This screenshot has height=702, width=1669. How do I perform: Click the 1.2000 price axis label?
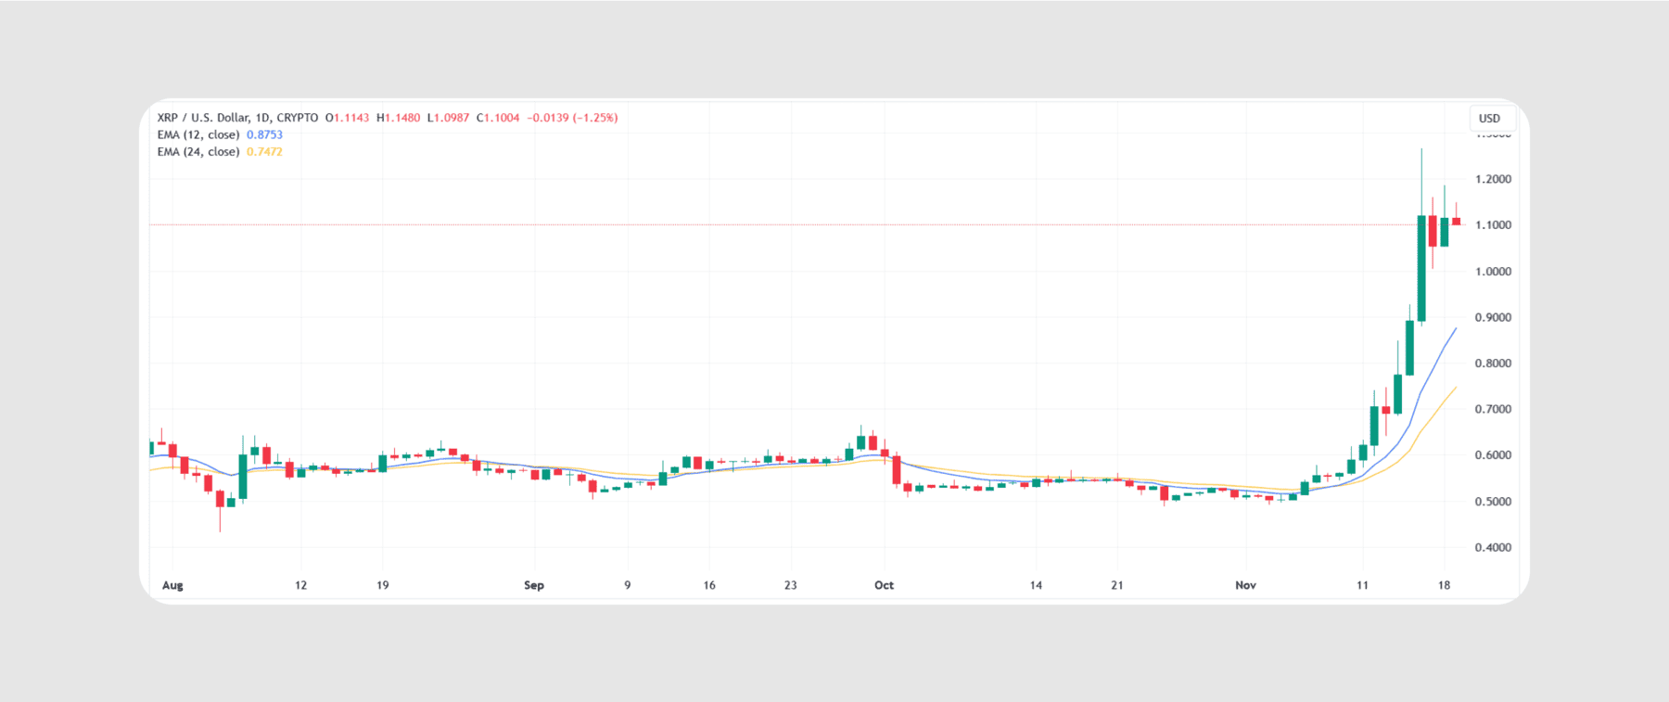click(x=1493, y=179)
